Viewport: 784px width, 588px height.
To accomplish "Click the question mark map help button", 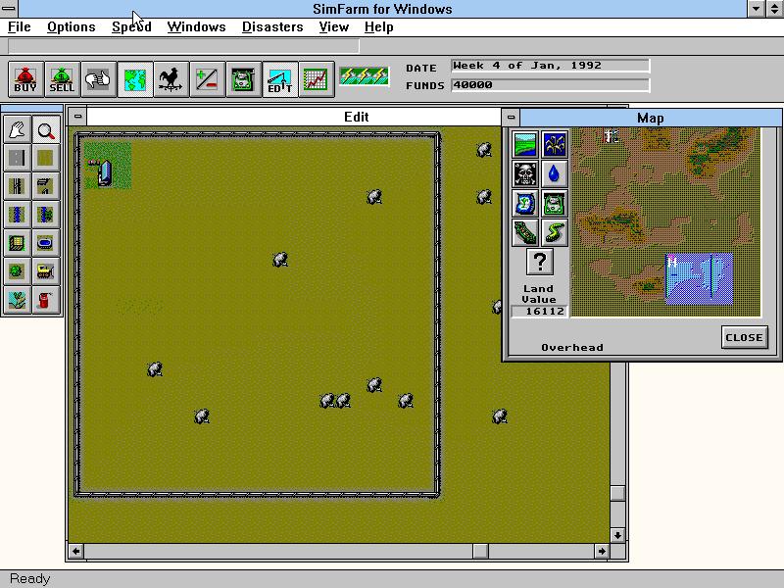I will pos(540,262).
